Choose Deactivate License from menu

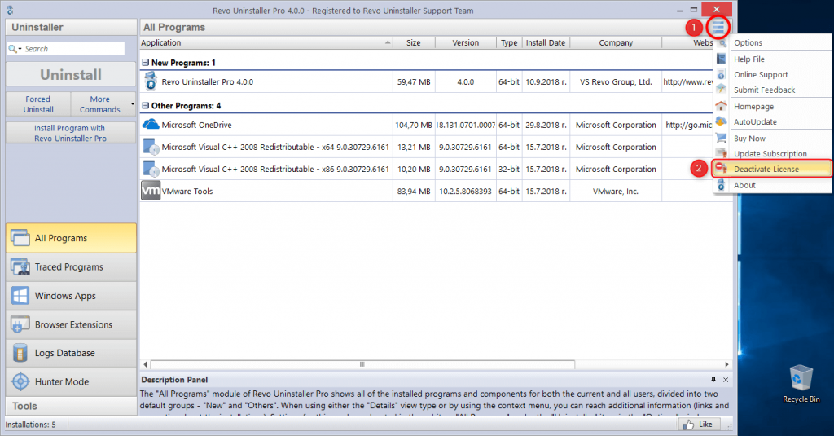click(x=766, y=169)
